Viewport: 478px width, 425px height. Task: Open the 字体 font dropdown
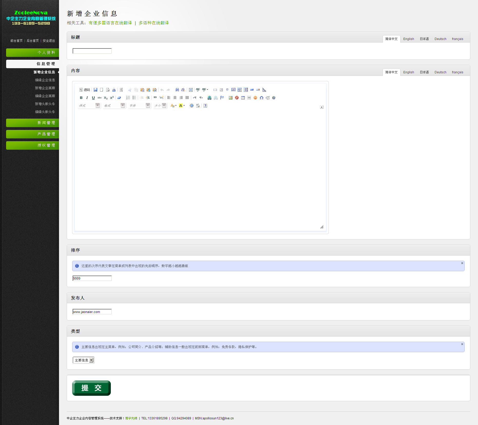coord(139,106)
